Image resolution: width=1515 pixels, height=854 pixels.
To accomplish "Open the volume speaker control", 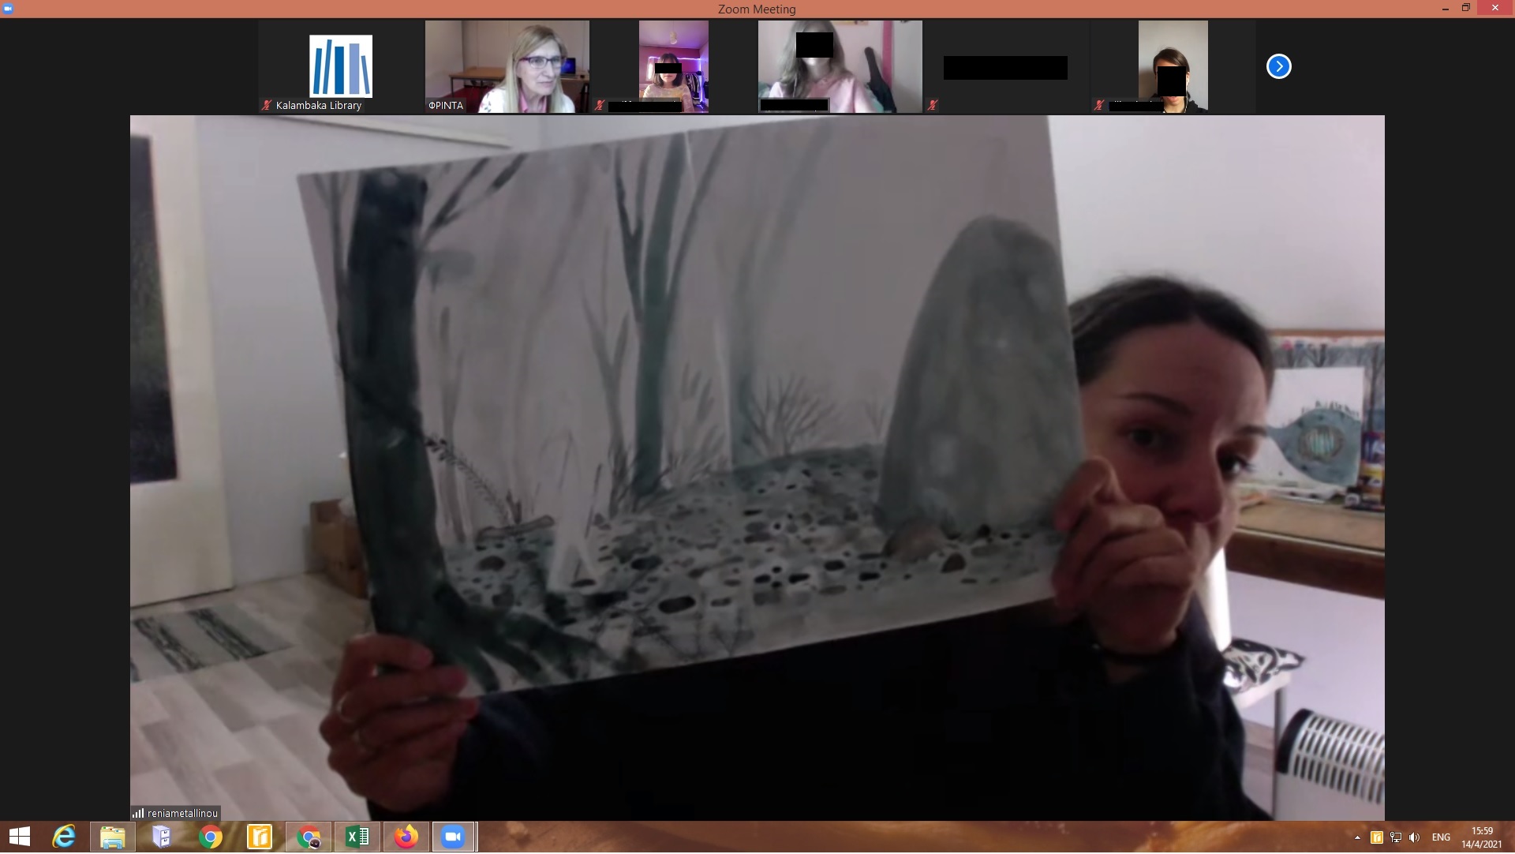I will coord(1414,838).
